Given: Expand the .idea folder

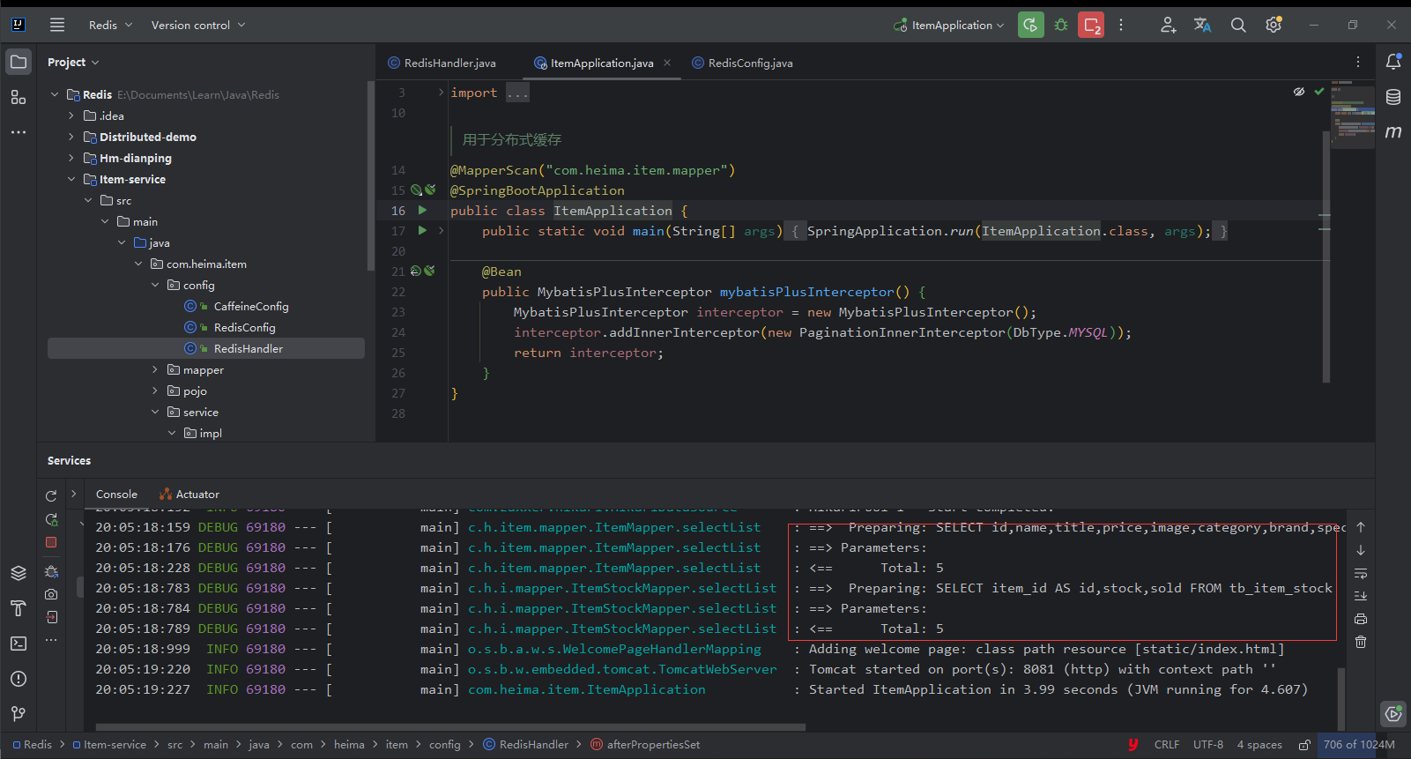Looking at the screenshot, I should point(71,115).
